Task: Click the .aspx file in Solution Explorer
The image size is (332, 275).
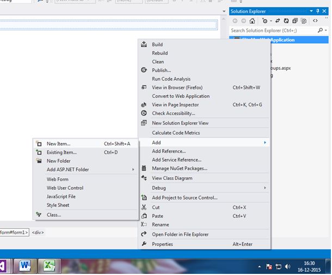Action: pyautogui.click(x=280, y=68)
